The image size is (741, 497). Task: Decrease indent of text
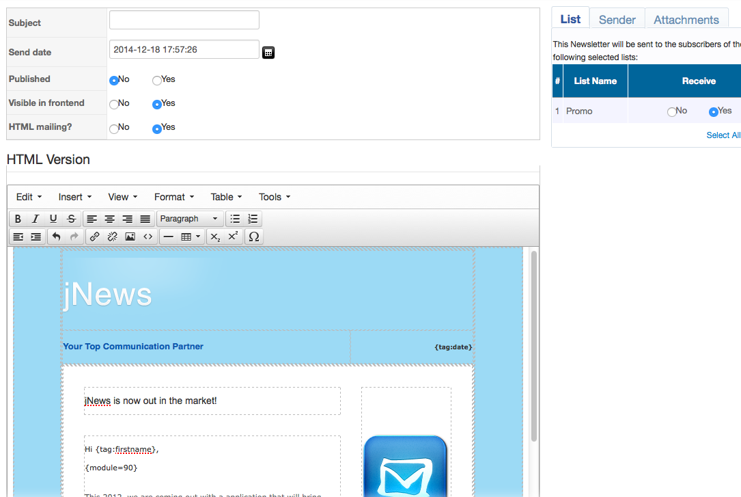pyautogui.click(x=18, y=237)
